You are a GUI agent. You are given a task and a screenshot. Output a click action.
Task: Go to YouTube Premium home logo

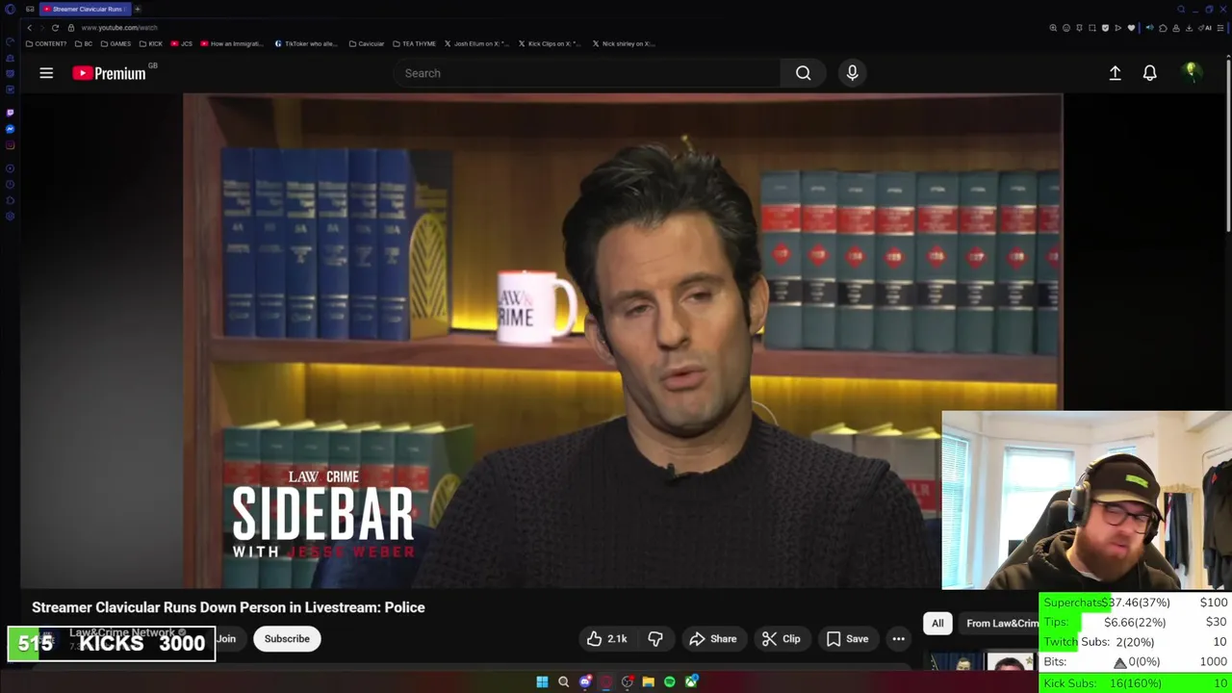pyautogui.click(x=109, y=73)
